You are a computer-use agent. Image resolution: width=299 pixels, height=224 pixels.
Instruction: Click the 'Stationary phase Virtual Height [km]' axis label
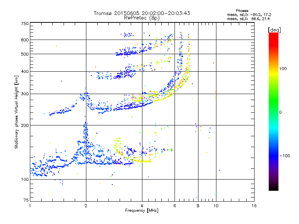(16, 112)
